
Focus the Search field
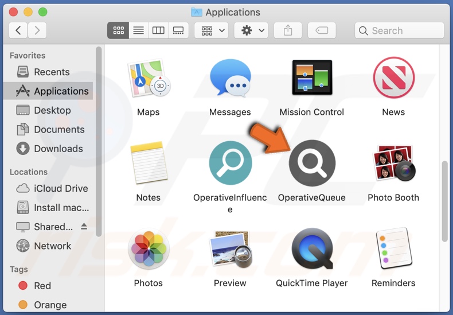(399, 30)
